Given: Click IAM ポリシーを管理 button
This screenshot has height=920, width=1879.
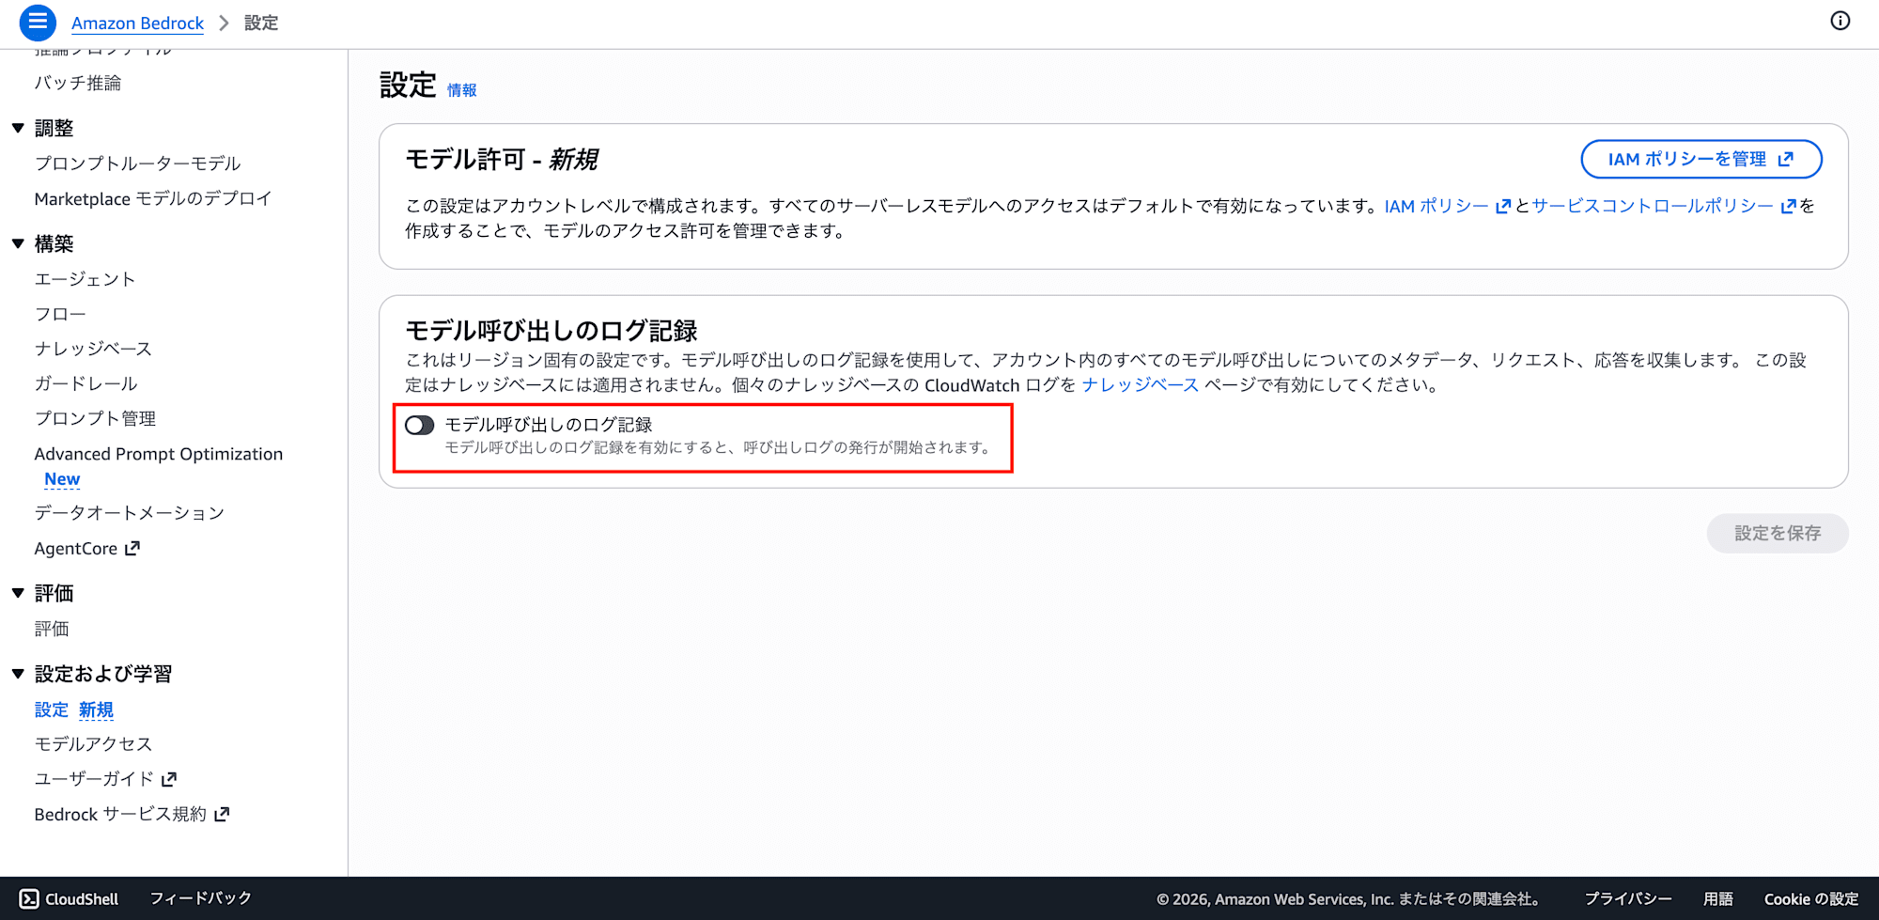Looking at the screenshot, I should 1701,159.
